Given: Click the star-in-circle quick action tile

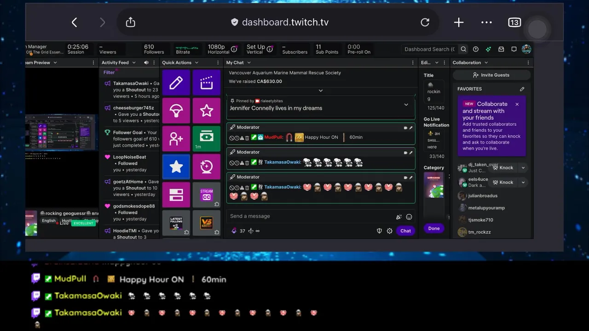Looking at the screenshot, I should pos(207,167).
